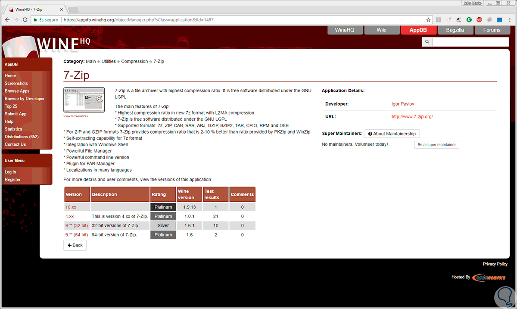The width and height of the screenshot is (517, 309).
Task: Click Help in the sidebar
Action: click(x=9, y=122)
